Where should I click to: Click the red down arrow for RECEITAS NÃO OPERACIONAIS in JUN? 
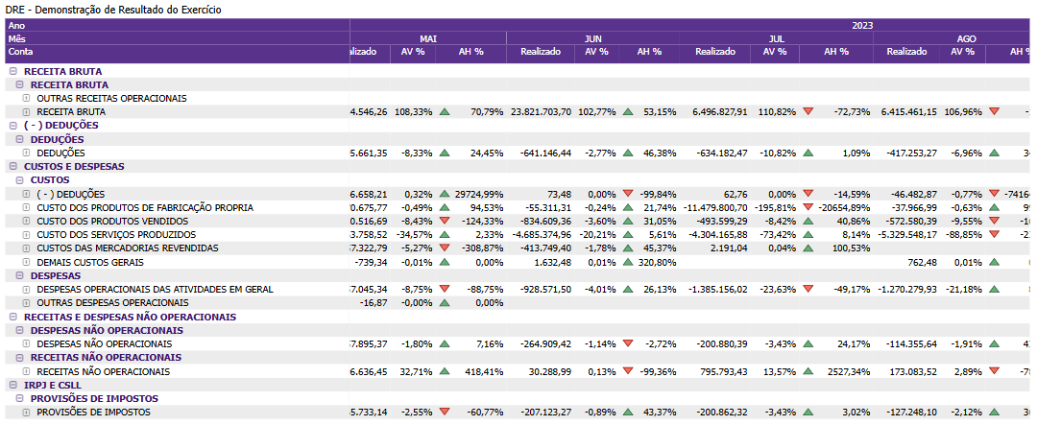pos(628,371)
